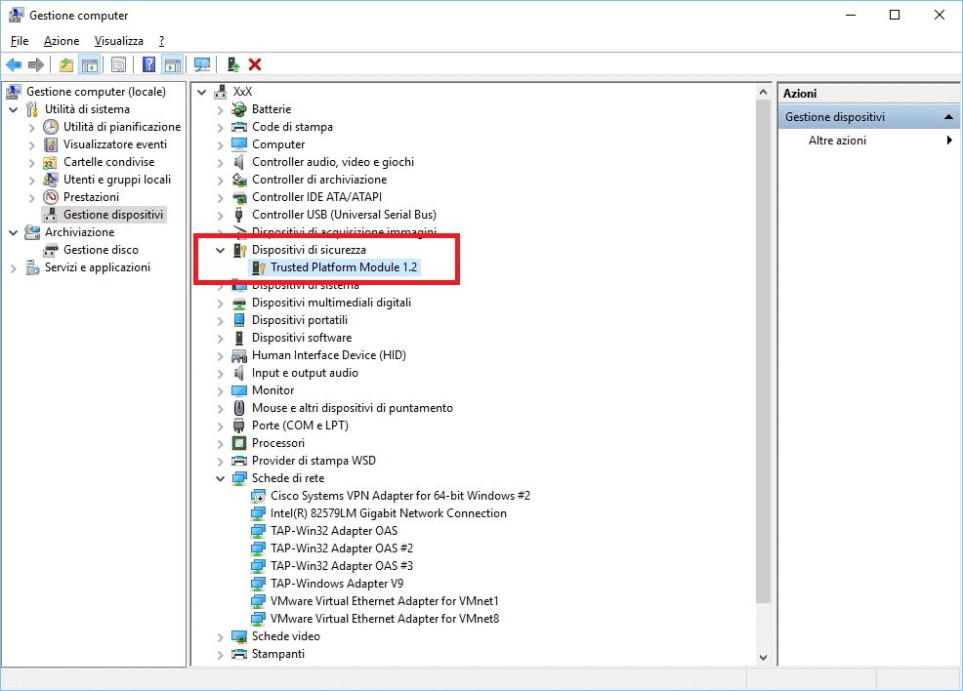Select TAP-Windows Adapter V9
Screen dimensions: 963x691
(337, 584)
